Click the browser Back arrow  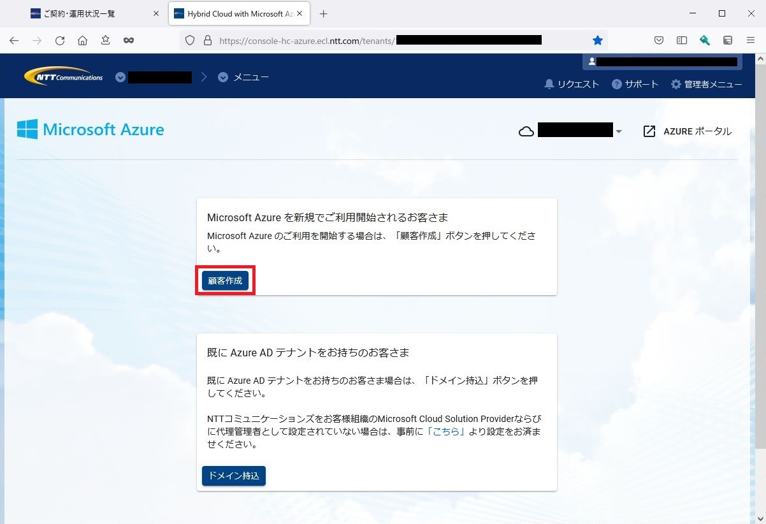[14, 40]
